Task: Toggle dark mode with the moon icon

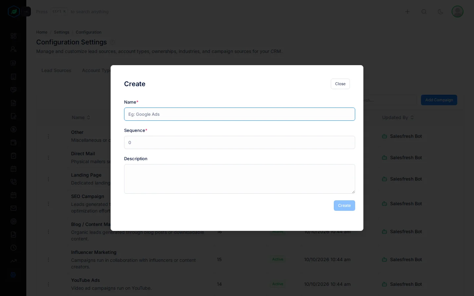Action: (x=440, y=12)
